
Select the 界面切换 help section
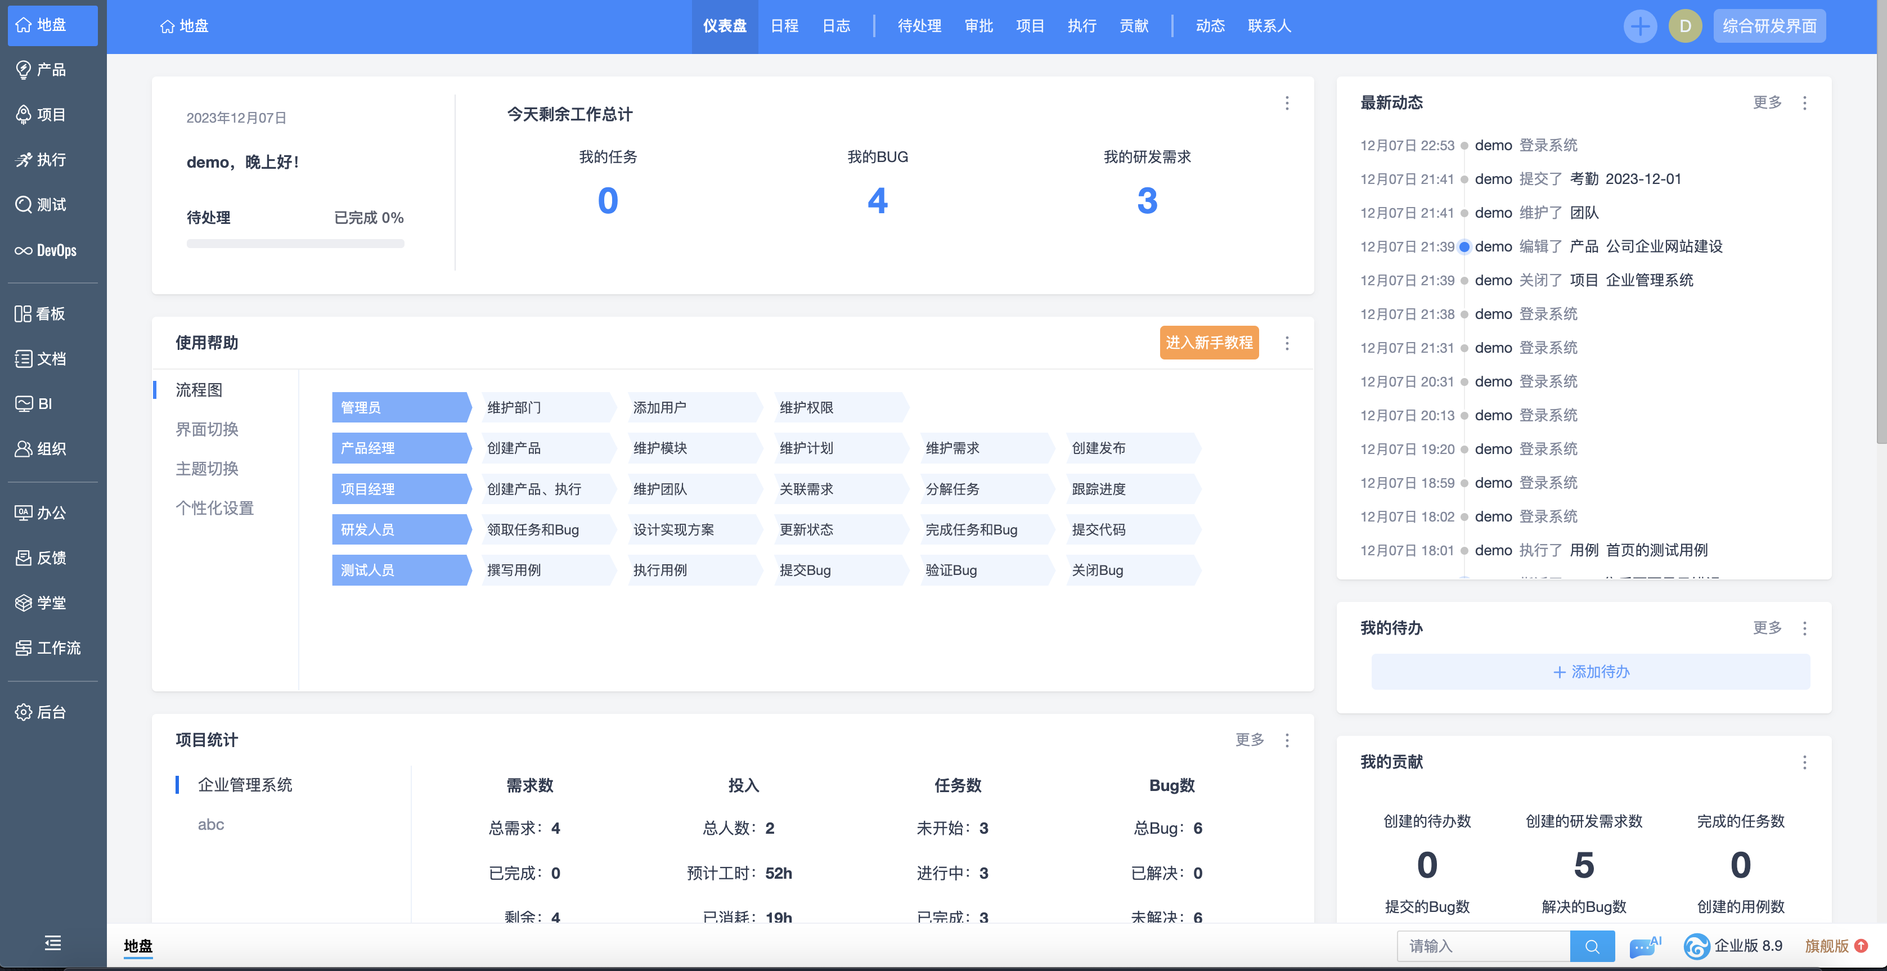(x=206, y=429)
